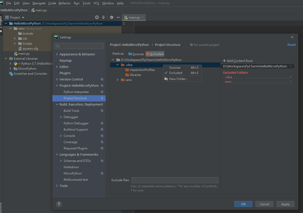Click the per-project icon beside MicroPython setting
Screen dimensions: 303x213
(x=102, y=173)
